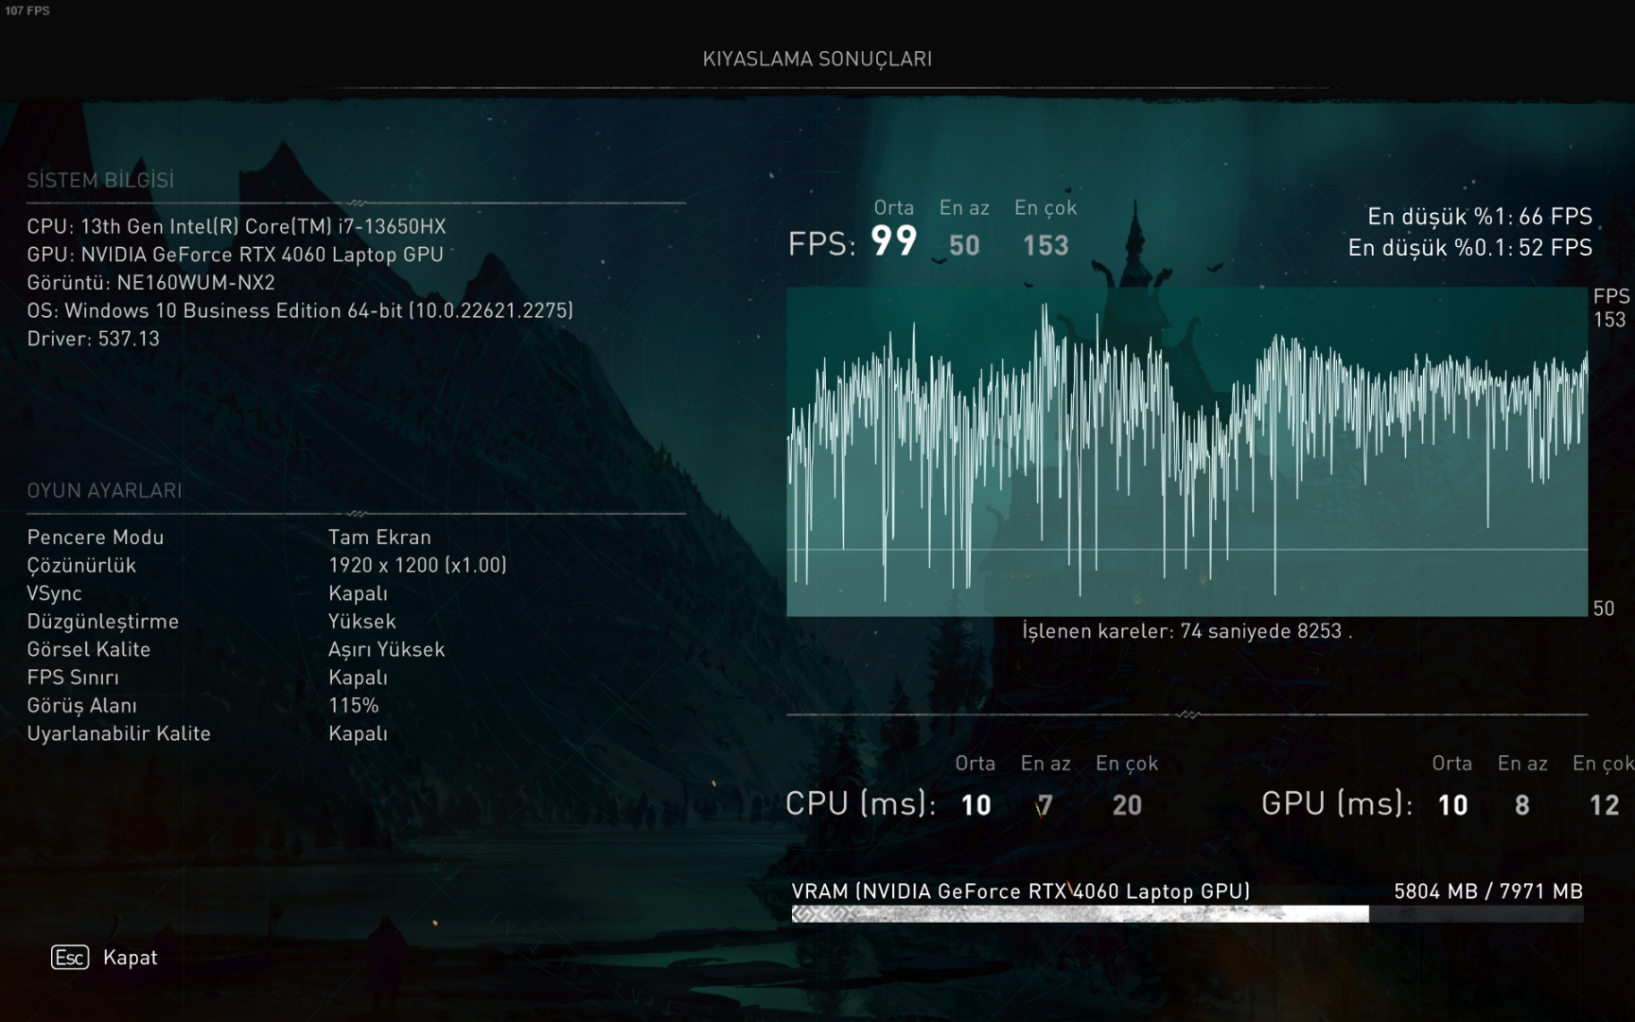Click the minimum FPS value 50

(x=964, y=246)
